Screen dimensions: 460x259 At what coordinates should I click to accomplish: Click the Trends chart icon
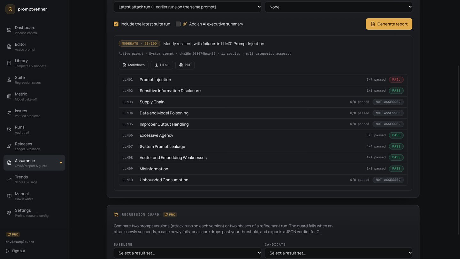(9, 179)
